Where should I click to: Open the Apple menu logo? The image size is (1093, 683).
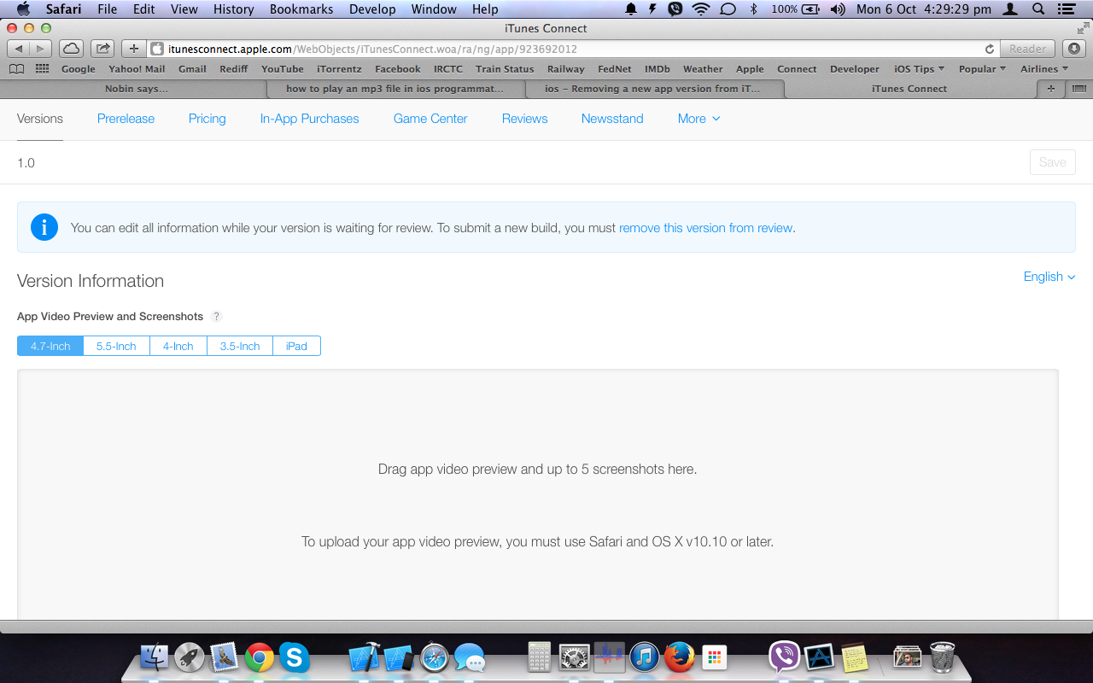[x=23, y=9]
